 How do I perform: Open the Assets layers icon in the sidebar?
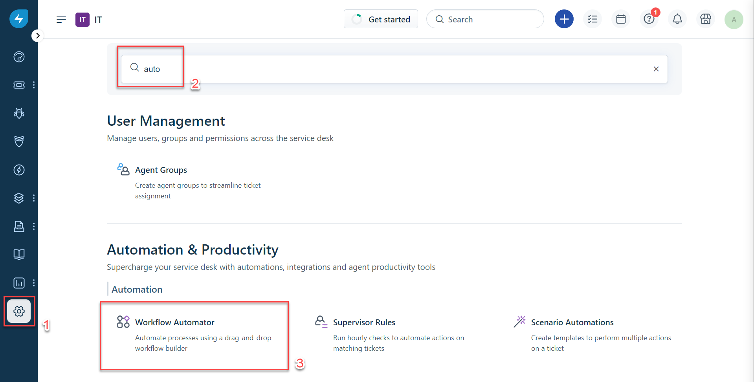tap(18, 198)
